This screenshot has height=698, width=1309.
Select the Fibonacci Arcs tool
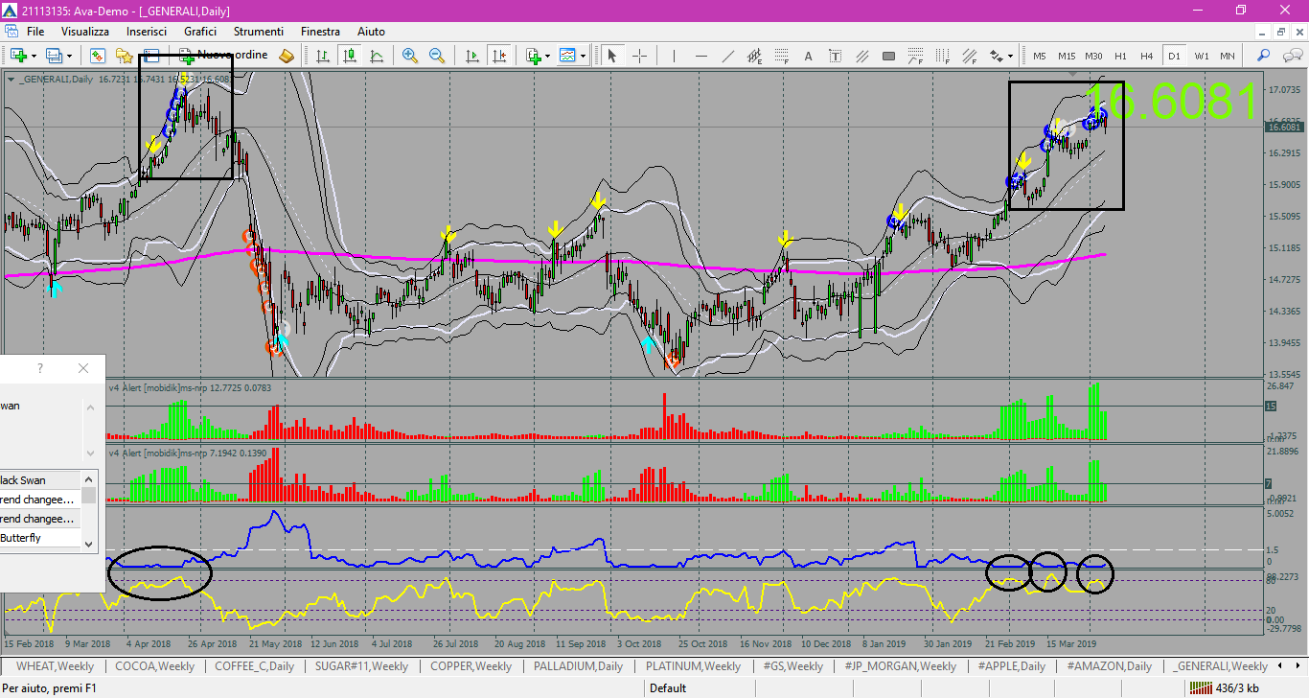pos(915,56)
